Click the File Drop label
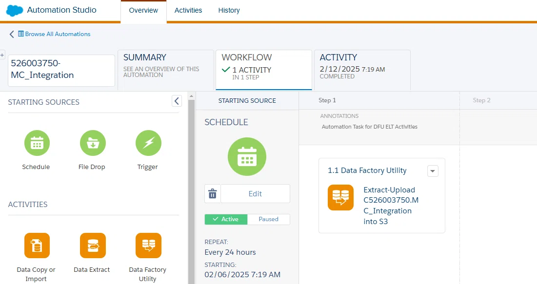Viewport: 537px width, 284px height. (92, 167)
